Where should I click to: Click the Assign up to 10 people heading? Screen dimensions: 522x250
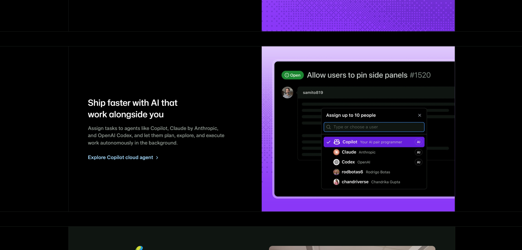[351, 115]
